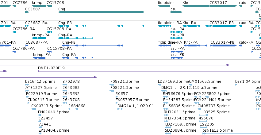
Task: Select the Cng-PA protein label
Action: tap(69, 55)
